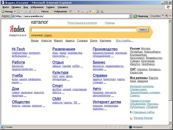Expand the Ссылки links toolbar chevron

(x=163, y=15)
